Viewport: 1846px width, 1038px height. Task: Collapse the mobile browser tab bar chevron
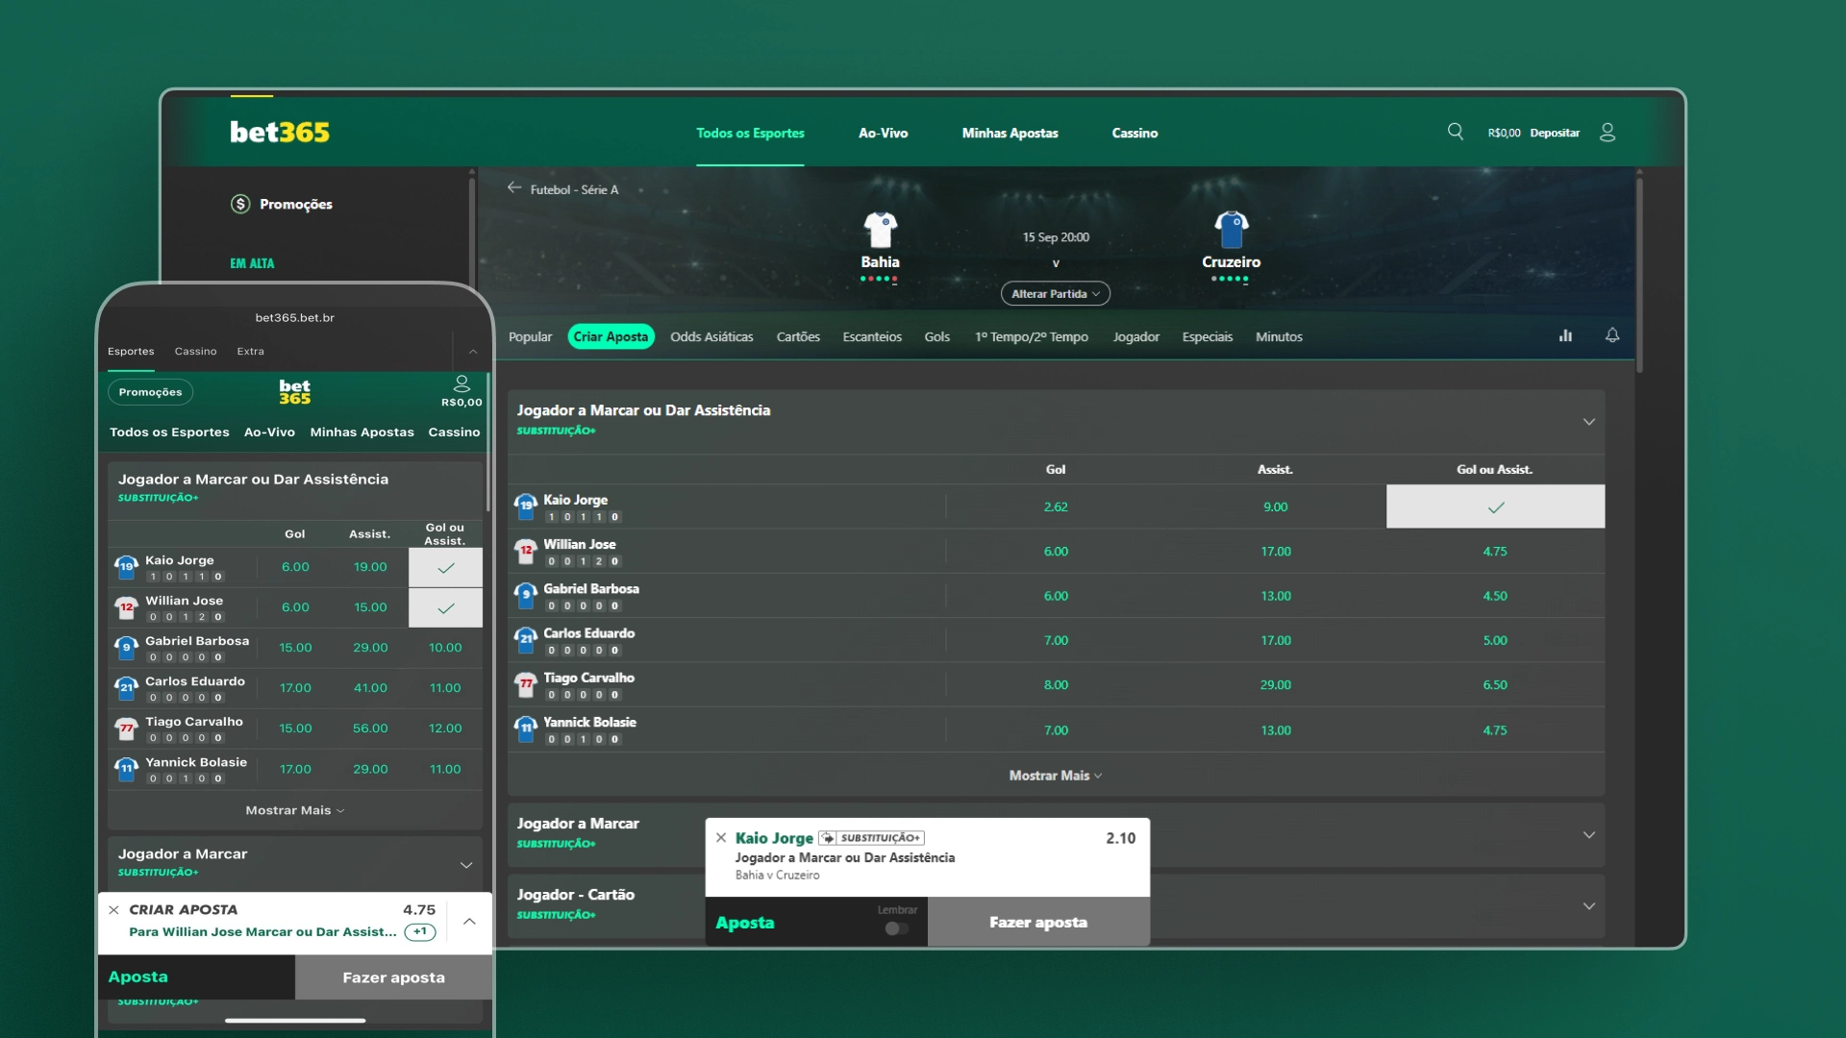click(x=472, y=351)
